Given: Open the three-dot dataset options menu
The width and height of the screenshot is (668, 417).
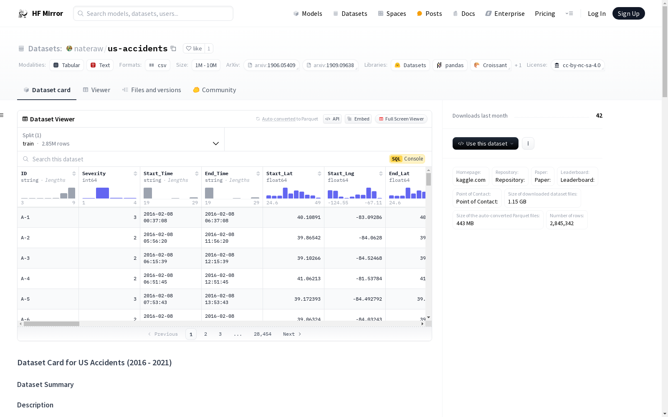Looking at the screenshot, I should pyautogui.click(x=528, y=143).
